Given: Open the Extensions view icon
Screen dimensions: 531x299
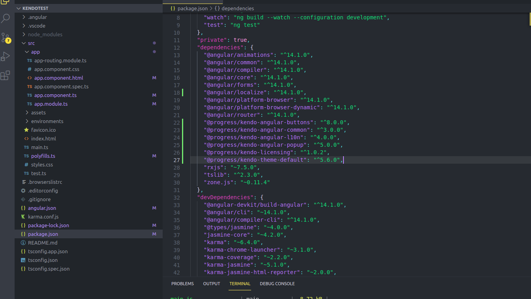Looking at the screenshot, I should tap(6, 75).
